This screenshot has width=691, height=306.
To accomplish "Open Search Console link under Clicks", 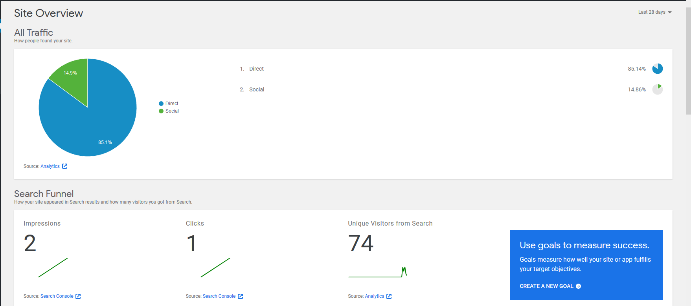I will point(219,296).
